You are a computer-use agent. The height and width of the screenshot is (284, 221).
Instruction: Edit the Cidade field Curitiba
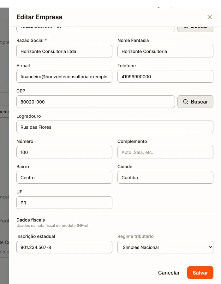(x=165, y=177)
